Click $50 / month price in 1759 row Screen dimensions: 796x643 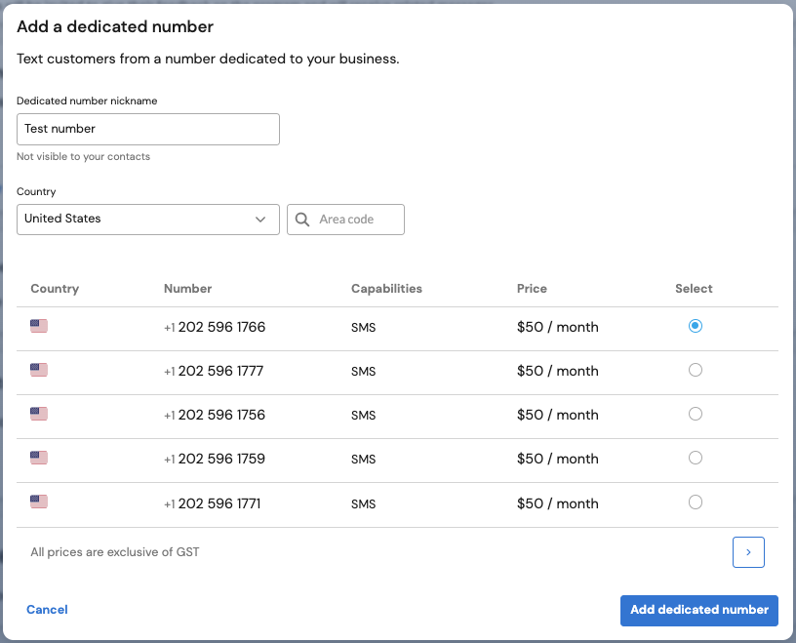point(558,460)
